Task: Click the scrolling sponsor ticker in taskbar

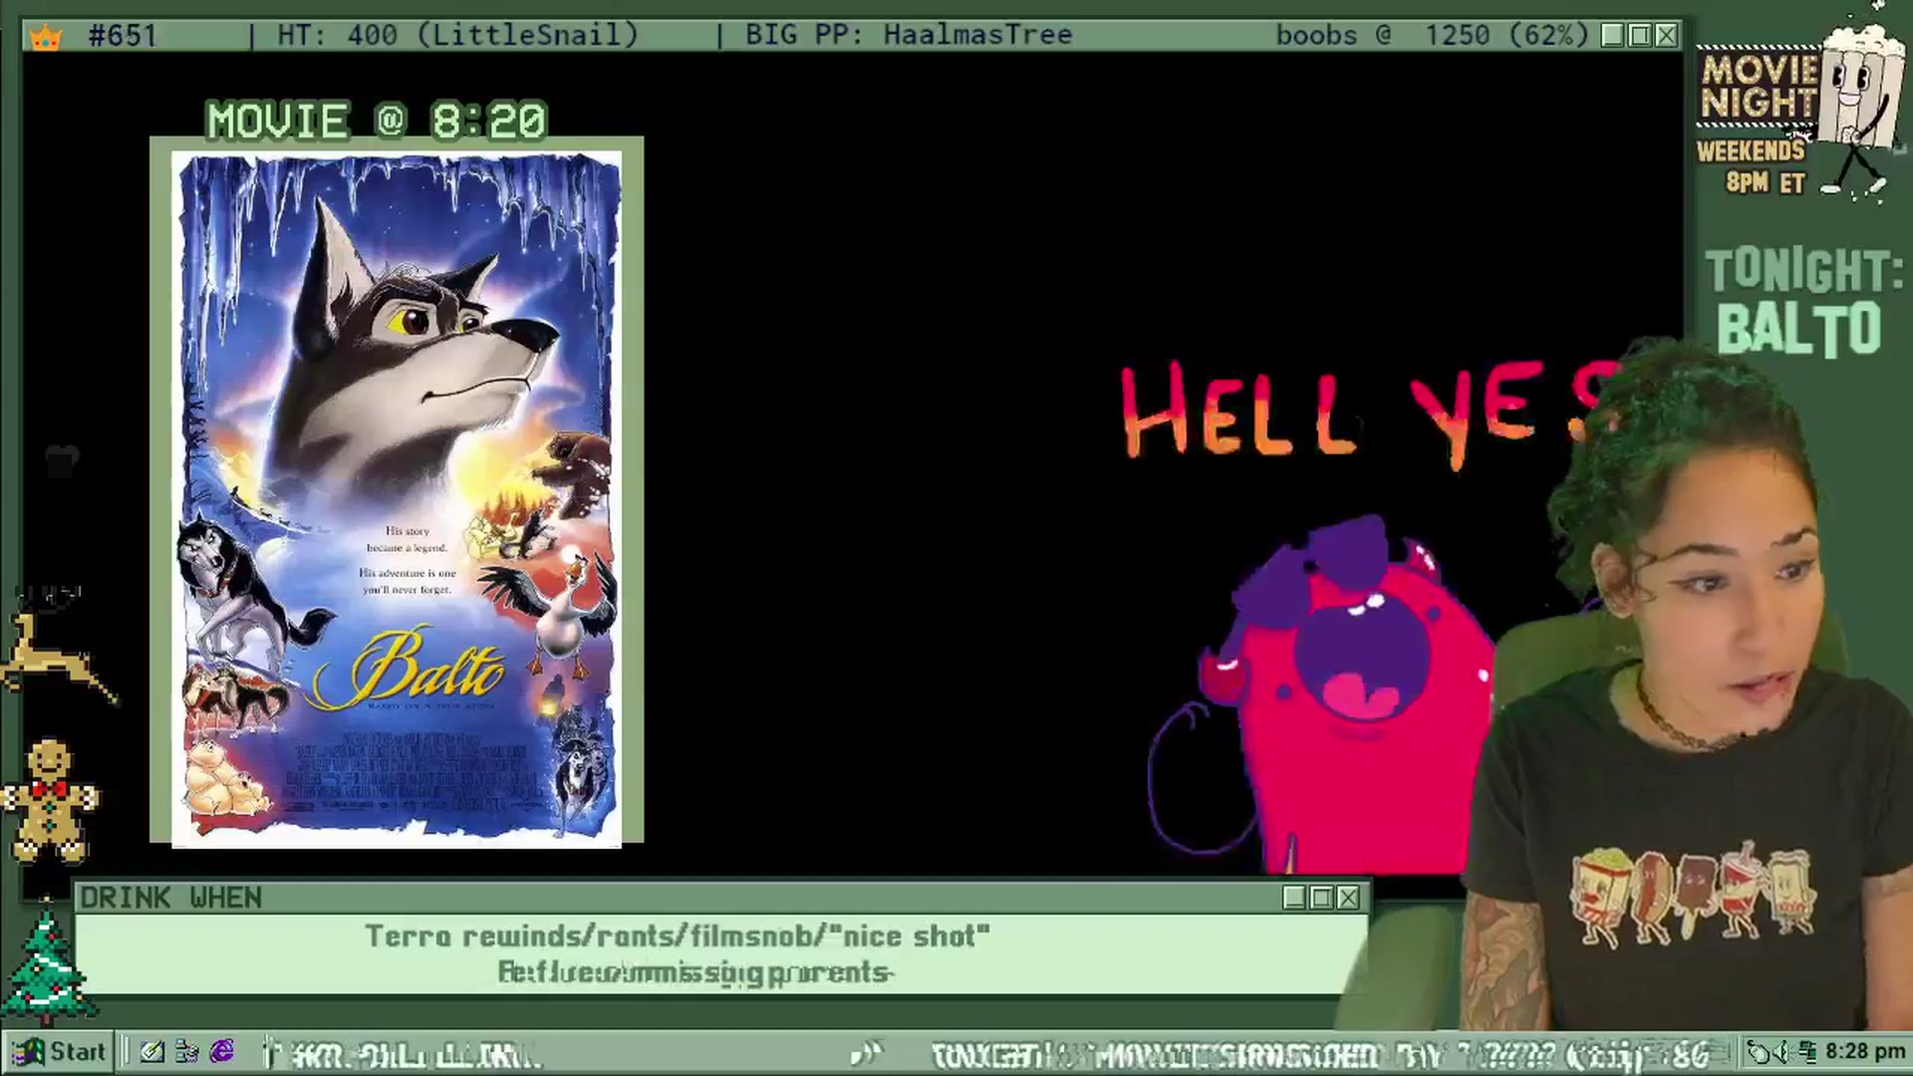Action: tap(1320, 1053)
